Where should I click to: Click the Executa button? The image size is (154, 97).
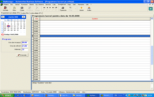tap(22, 55)
